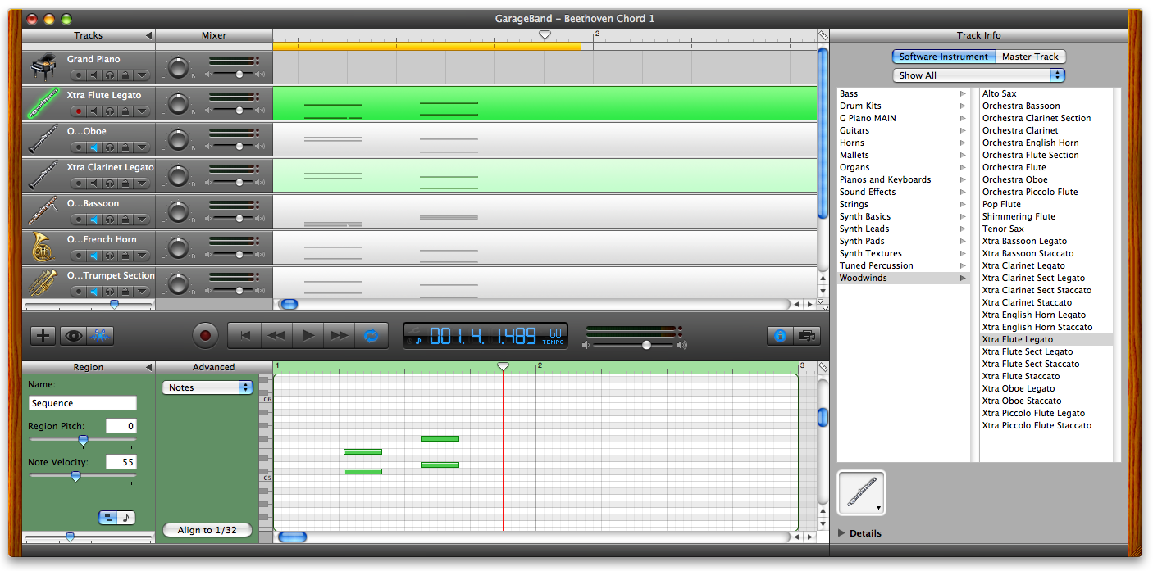Screen dimensions: 1153x571
Task: Select the O...Bassoon track instrument icon
Action: 43,211
